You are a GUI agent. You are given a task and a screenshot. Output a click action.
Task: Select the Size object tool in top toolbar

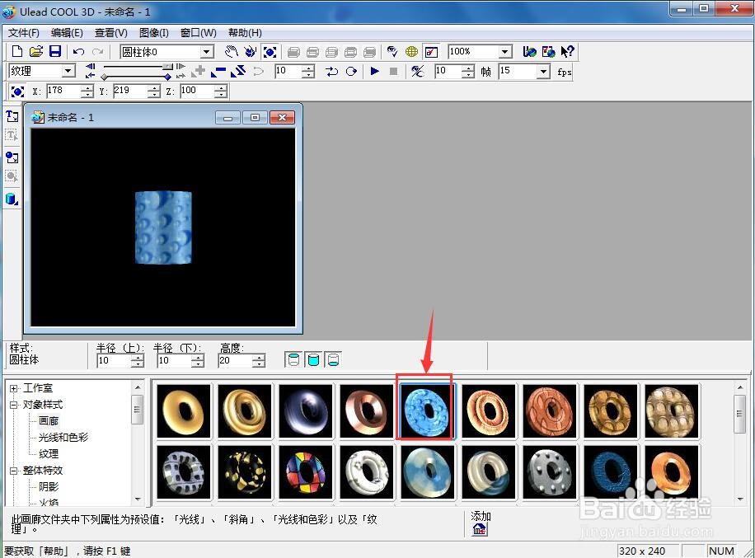(x=270, y=52)
